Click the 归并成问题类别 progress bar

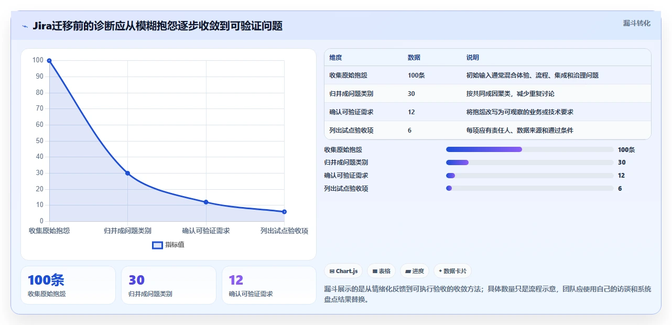pyautogui.click(x=529, y=162)
